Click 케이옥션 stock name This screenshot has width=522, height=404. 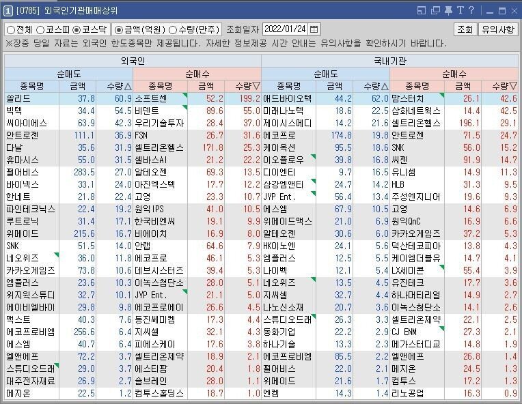pos(279,147)
